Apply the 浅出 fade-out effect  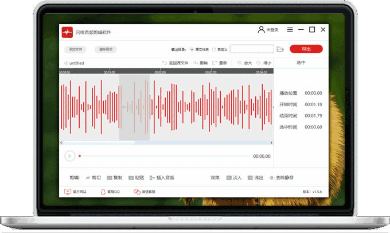pyautogui.click(x=255, y=178)
